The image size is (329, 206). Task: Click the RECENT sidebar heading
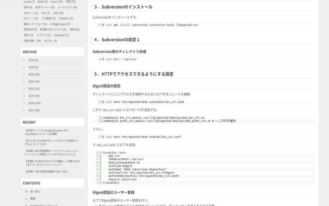tap(29, 122)
